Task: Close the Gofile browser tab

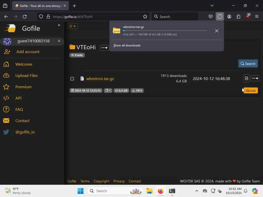Action: [x=65, y=6]
